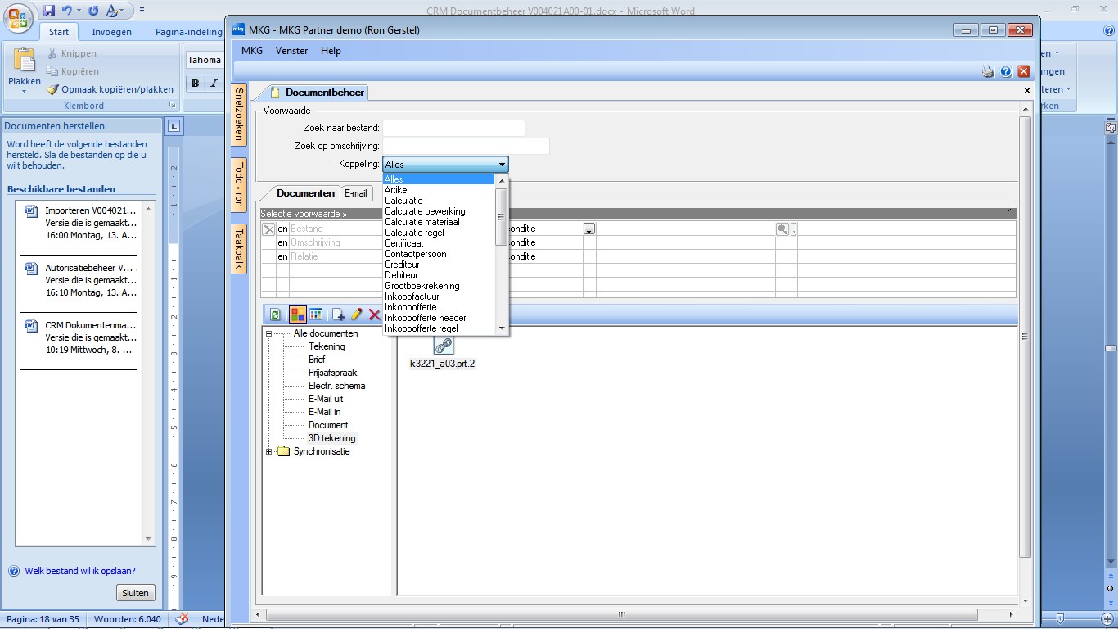Click Opmaak kopiëren/plakken brush
Image resolution: width=1118 pixels, height=629 pixels.
(110, 89)
